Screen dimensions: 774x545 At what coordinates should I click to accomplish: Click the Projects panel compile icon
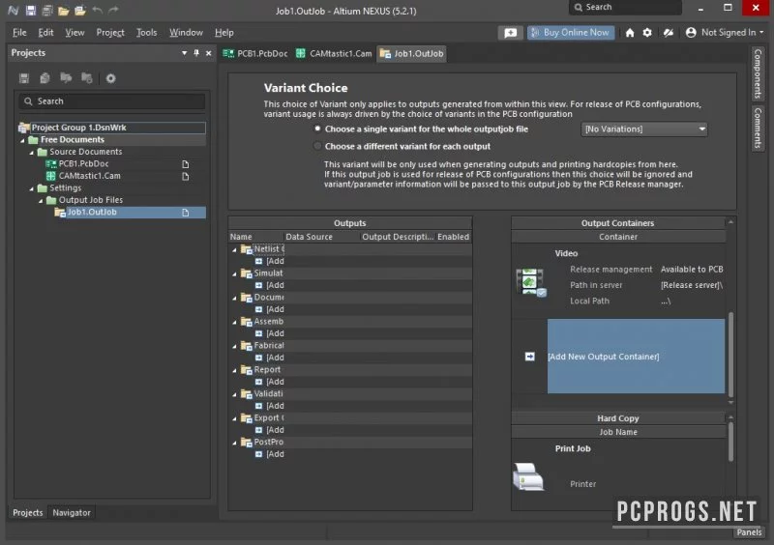click(45, 78)
